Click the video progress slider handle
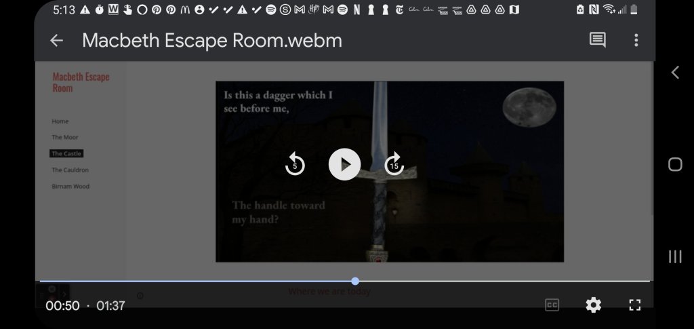The width and height of the screenshot is (694, 329). click(355, 281)
